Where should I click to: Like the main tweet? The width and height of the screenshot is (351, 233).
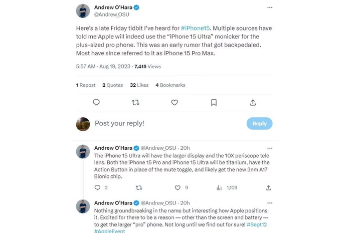(174, 102)
